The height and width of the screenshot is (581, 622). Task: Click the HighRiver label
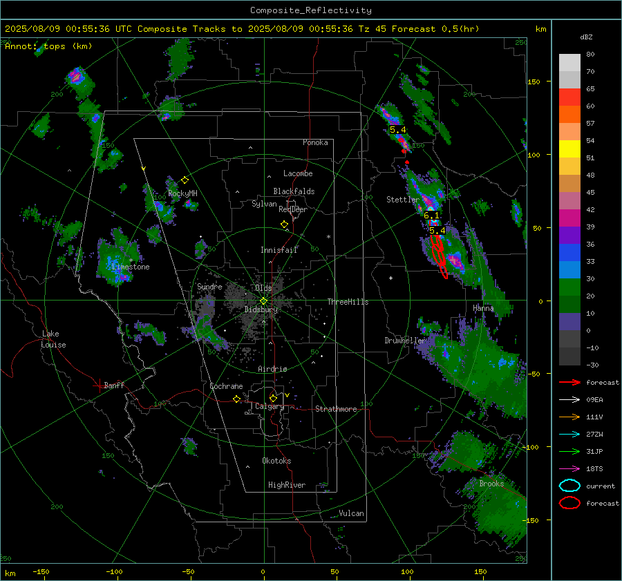(x=287, y=485)
